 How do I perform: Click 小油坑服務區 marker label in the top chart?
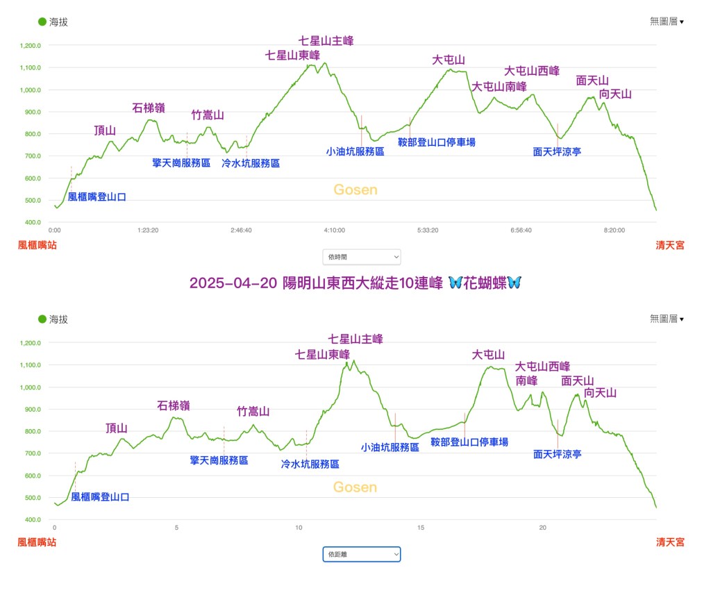coord(355,151)
